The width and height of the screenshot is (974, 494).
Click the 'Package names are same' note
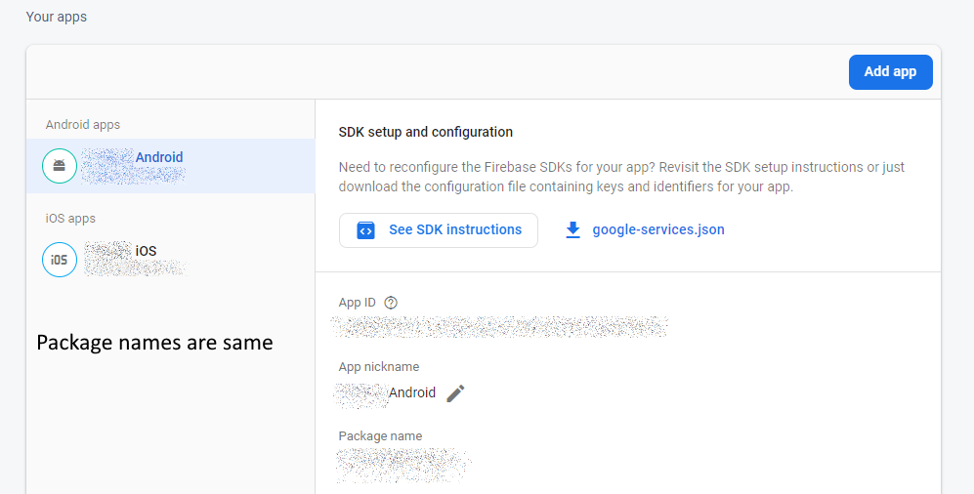coord(154,343)
